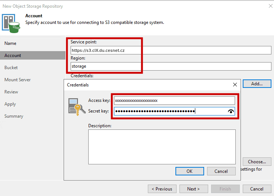Click 'Specify account to use' description text
The width and height of the screenshot is (274, 196).
coord(95,22)
